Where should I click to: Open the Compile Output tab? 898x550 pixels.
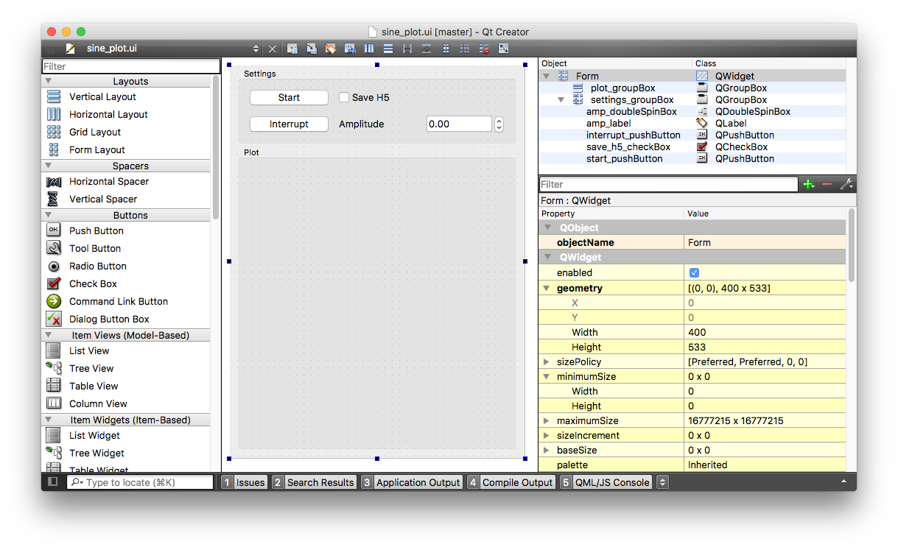pos(511,482)
